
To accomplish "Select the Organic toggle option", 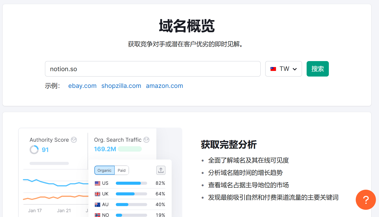I will pos(104,170).
